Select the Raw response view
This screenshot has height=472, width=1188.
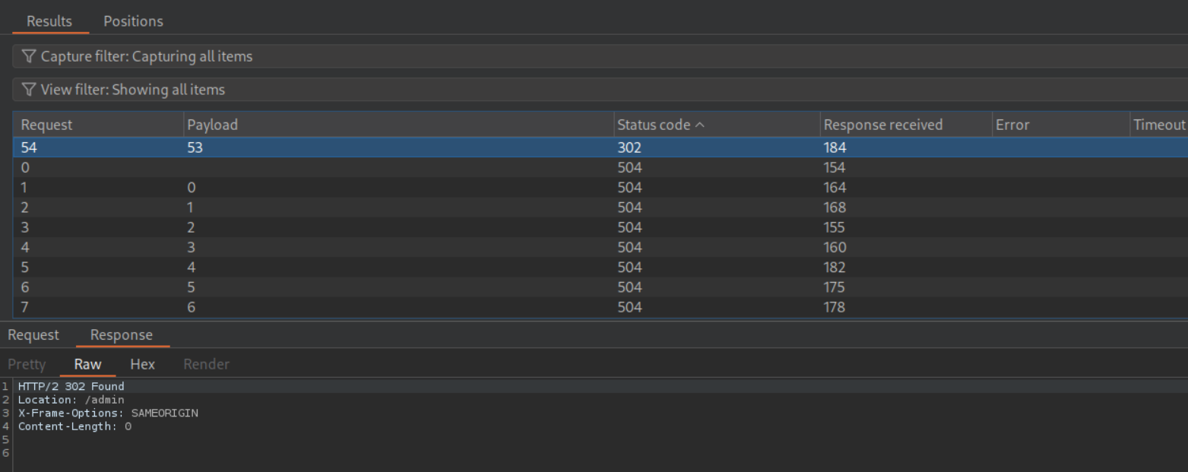pyautogui.click(x=87, y=364)
